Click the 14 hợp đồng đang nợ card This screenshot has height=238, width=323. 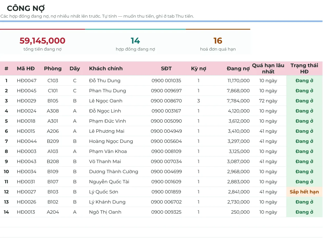(135, 42)
